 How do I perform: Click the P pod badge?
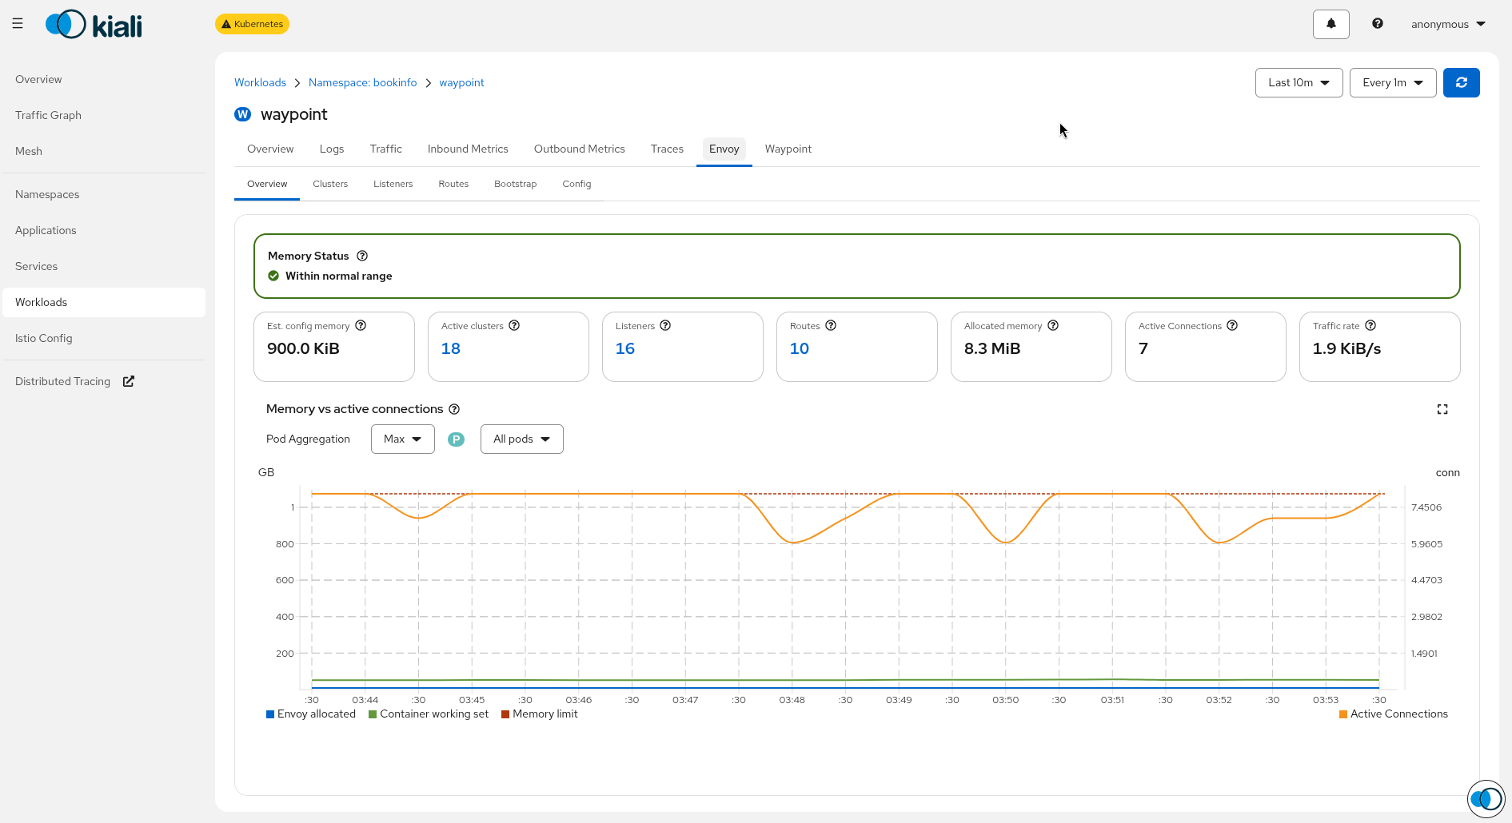click(456, 439)
